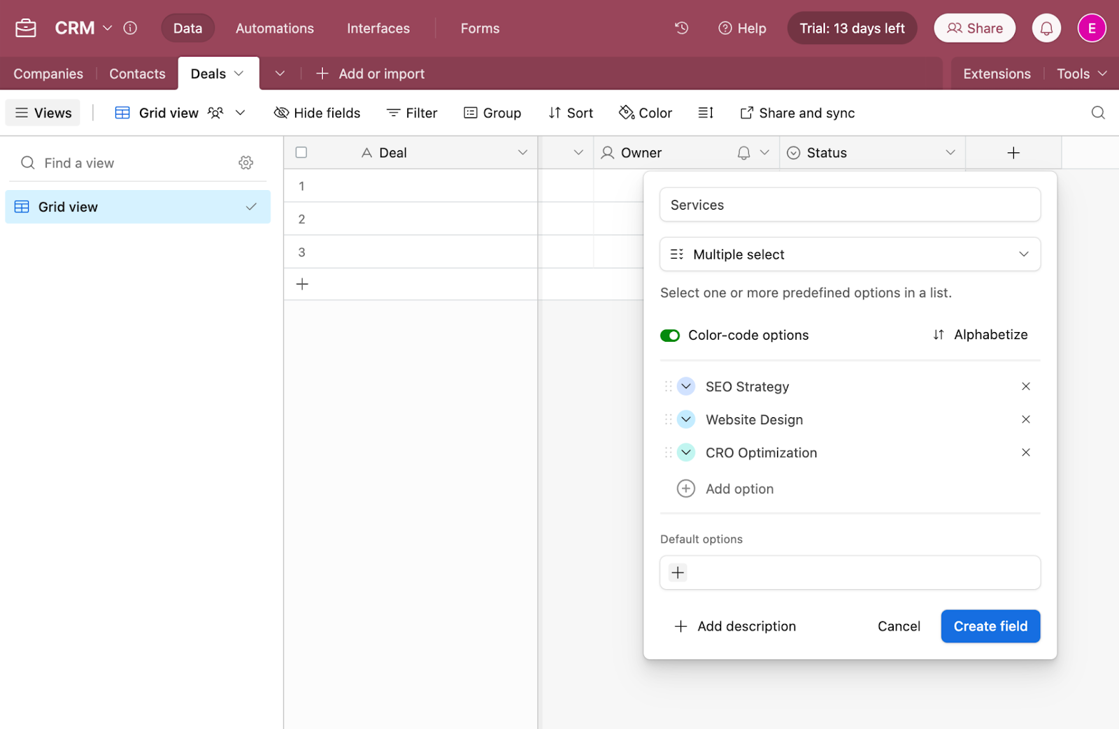Remove the SEO Strategy option
Viewport: 1119px width, 729px height.
coord(1026,386)
